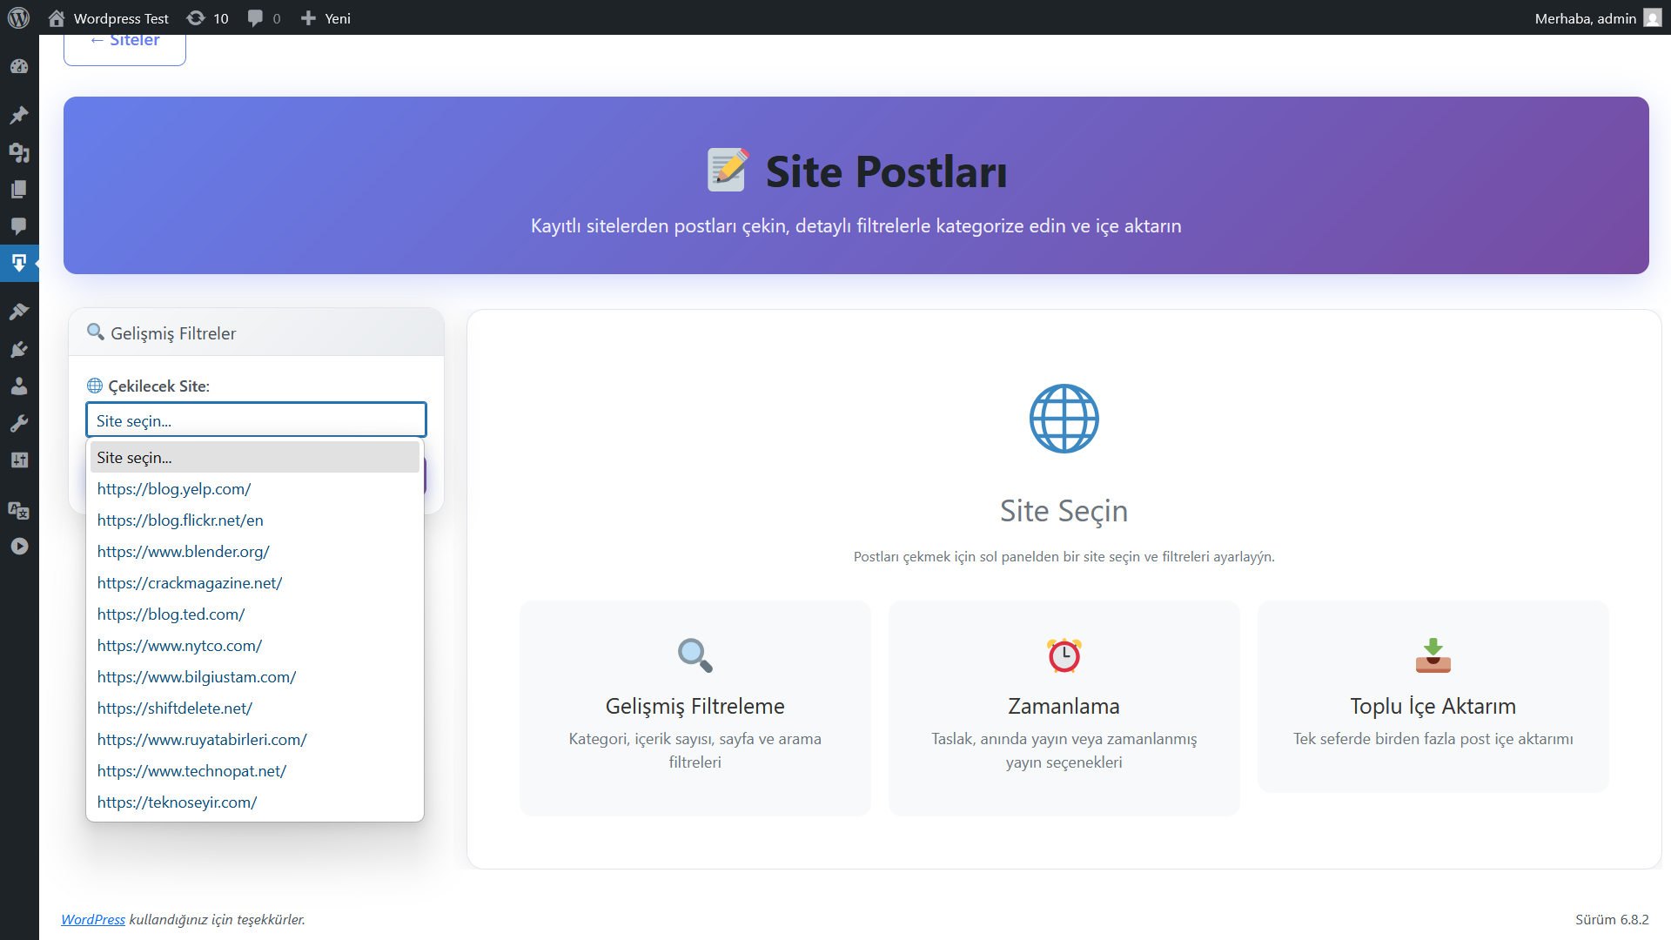Viewport: 1671px width, 940px height.
Task: Open the Plugins sidebar icon
Action: [19, 349]
